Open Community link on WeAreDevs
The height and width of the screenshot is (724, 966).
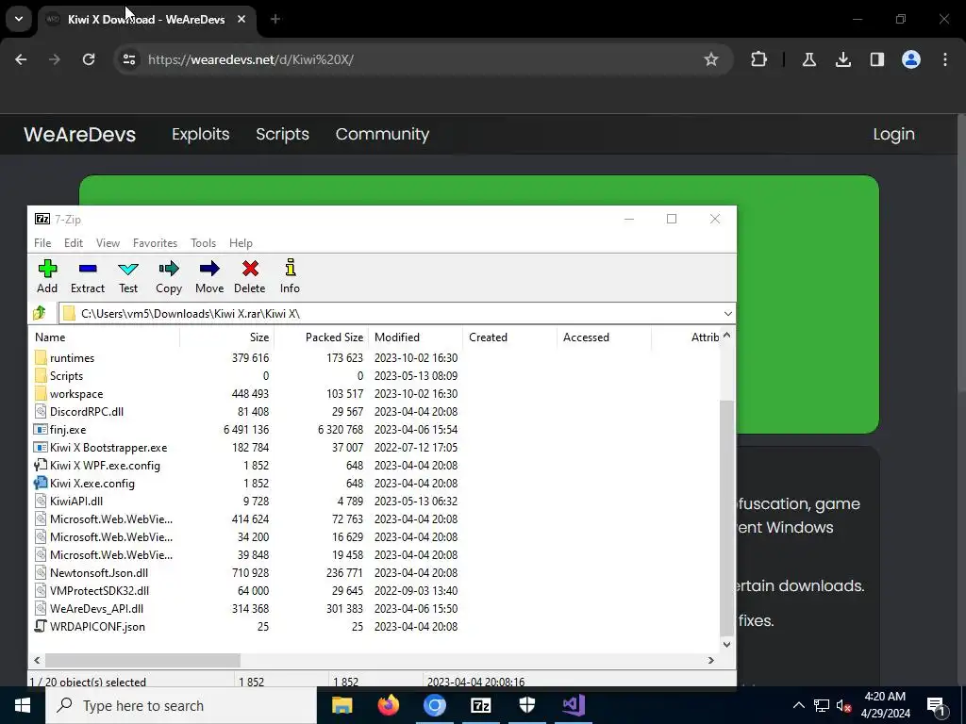pos(382,134)
